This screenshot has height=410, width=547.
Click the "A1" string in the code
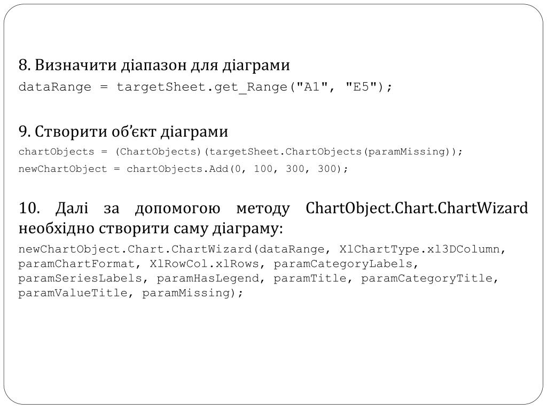point(312,86)
